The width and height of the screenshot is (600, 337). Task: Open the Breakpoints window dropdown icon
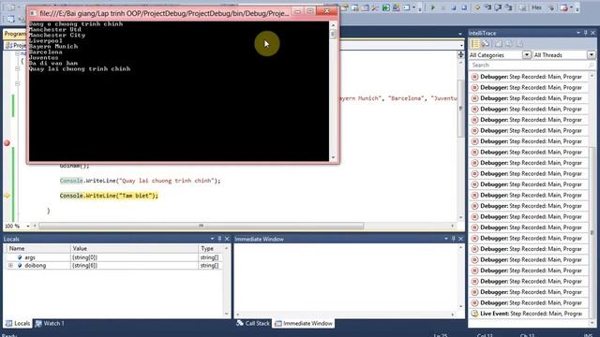pos(572,7)
